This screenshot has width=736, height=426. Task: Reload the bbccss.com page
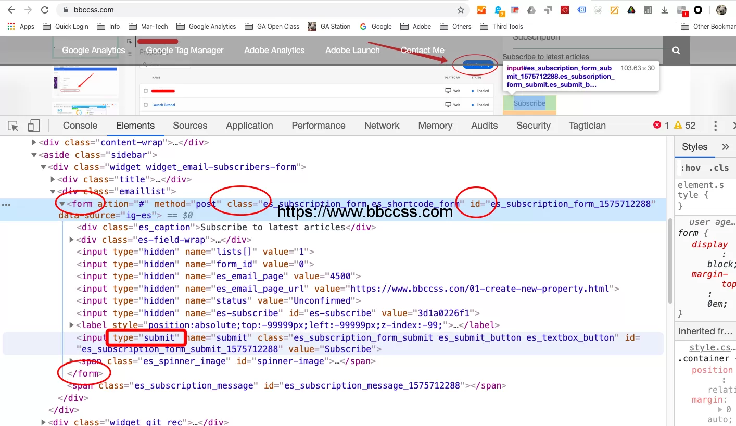[45, 10]
